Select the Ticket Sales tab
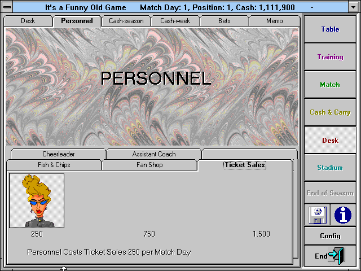The image size is (361, 271). click(245, 165)
